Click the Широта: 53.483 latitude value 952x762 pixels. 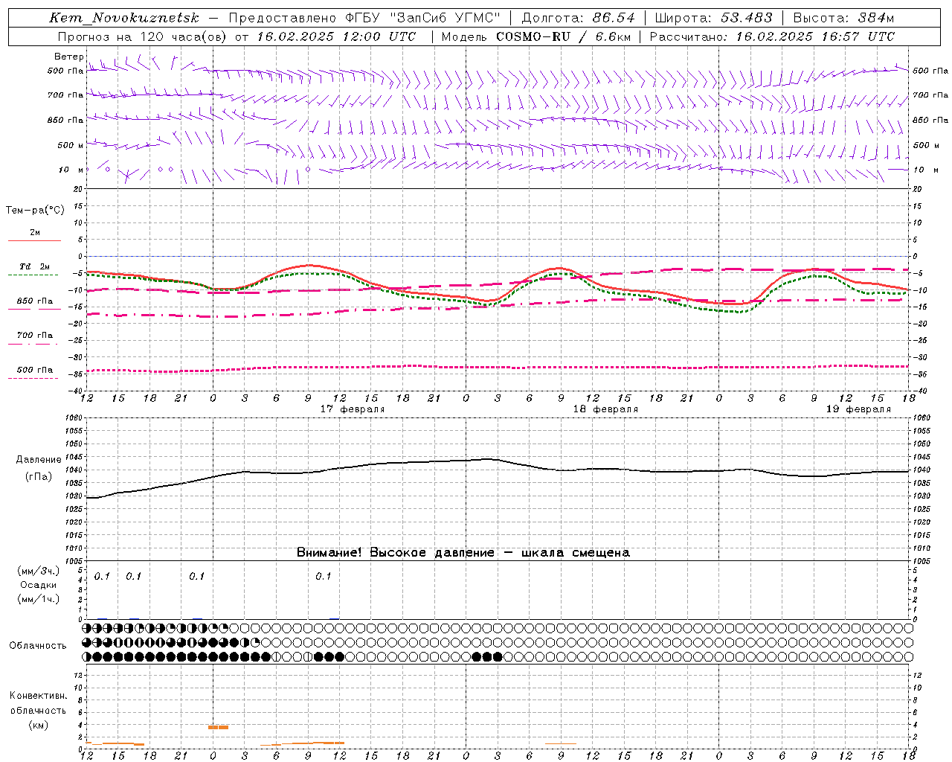[x=713, y=18]
